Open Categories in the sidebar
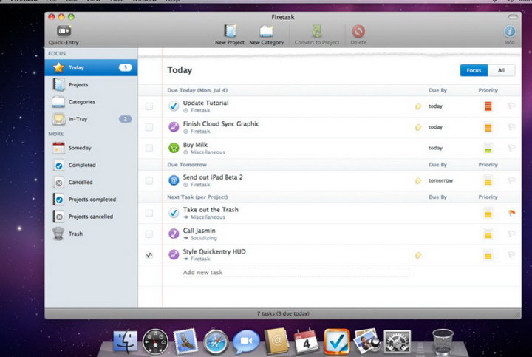 click(x=91, y=102)
